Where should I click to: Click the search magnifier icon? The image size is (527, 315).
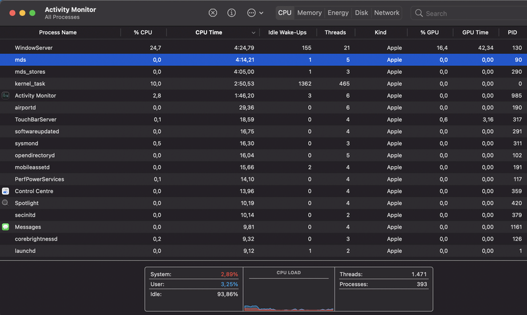coord(419,13)
